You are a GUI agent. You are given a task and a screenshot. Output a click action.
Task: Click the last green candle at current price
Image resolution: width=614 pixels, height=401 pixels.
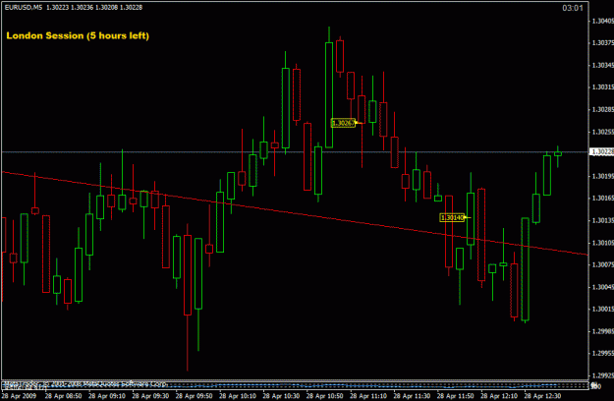(x=558, y=154)
